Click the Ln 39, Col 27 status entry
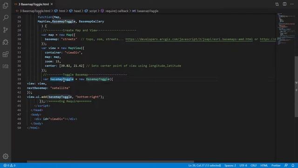Viewport: 298px width, 168px height. pyautogui.click(x=204, y=166)
